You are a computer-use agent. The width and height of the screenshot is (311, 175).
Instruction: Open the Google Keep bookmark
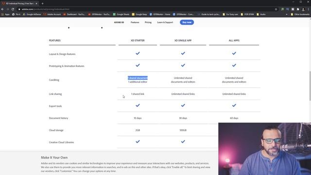pos(139,14)
